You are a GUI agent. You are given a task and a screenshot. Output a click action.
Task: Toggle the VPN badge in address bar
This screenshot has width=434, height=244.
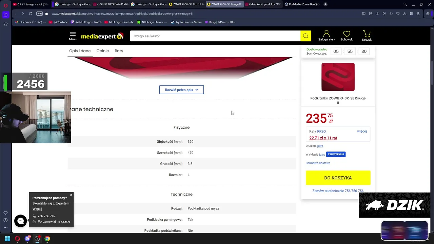click(x=39, y=14)
